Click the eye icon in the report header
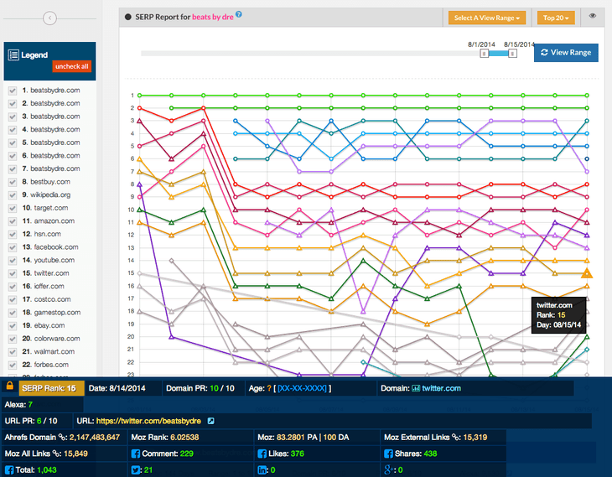The height and width of the screenshot is (477, 612). point(593,17)
